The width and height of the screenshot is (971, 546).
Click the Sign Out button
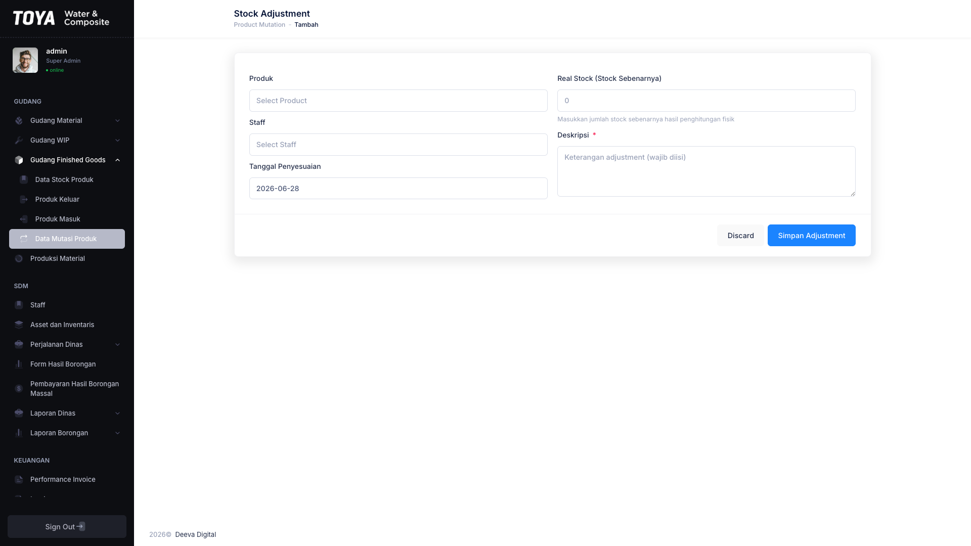pyautogui.click(x=67, y=526)
